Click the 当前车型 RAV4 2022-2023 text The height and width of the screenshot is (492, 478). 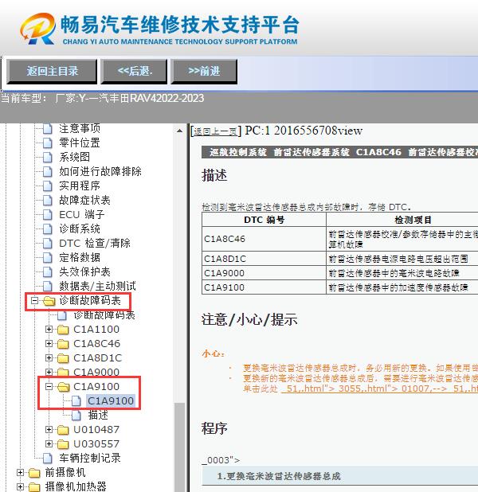(103, 99)
